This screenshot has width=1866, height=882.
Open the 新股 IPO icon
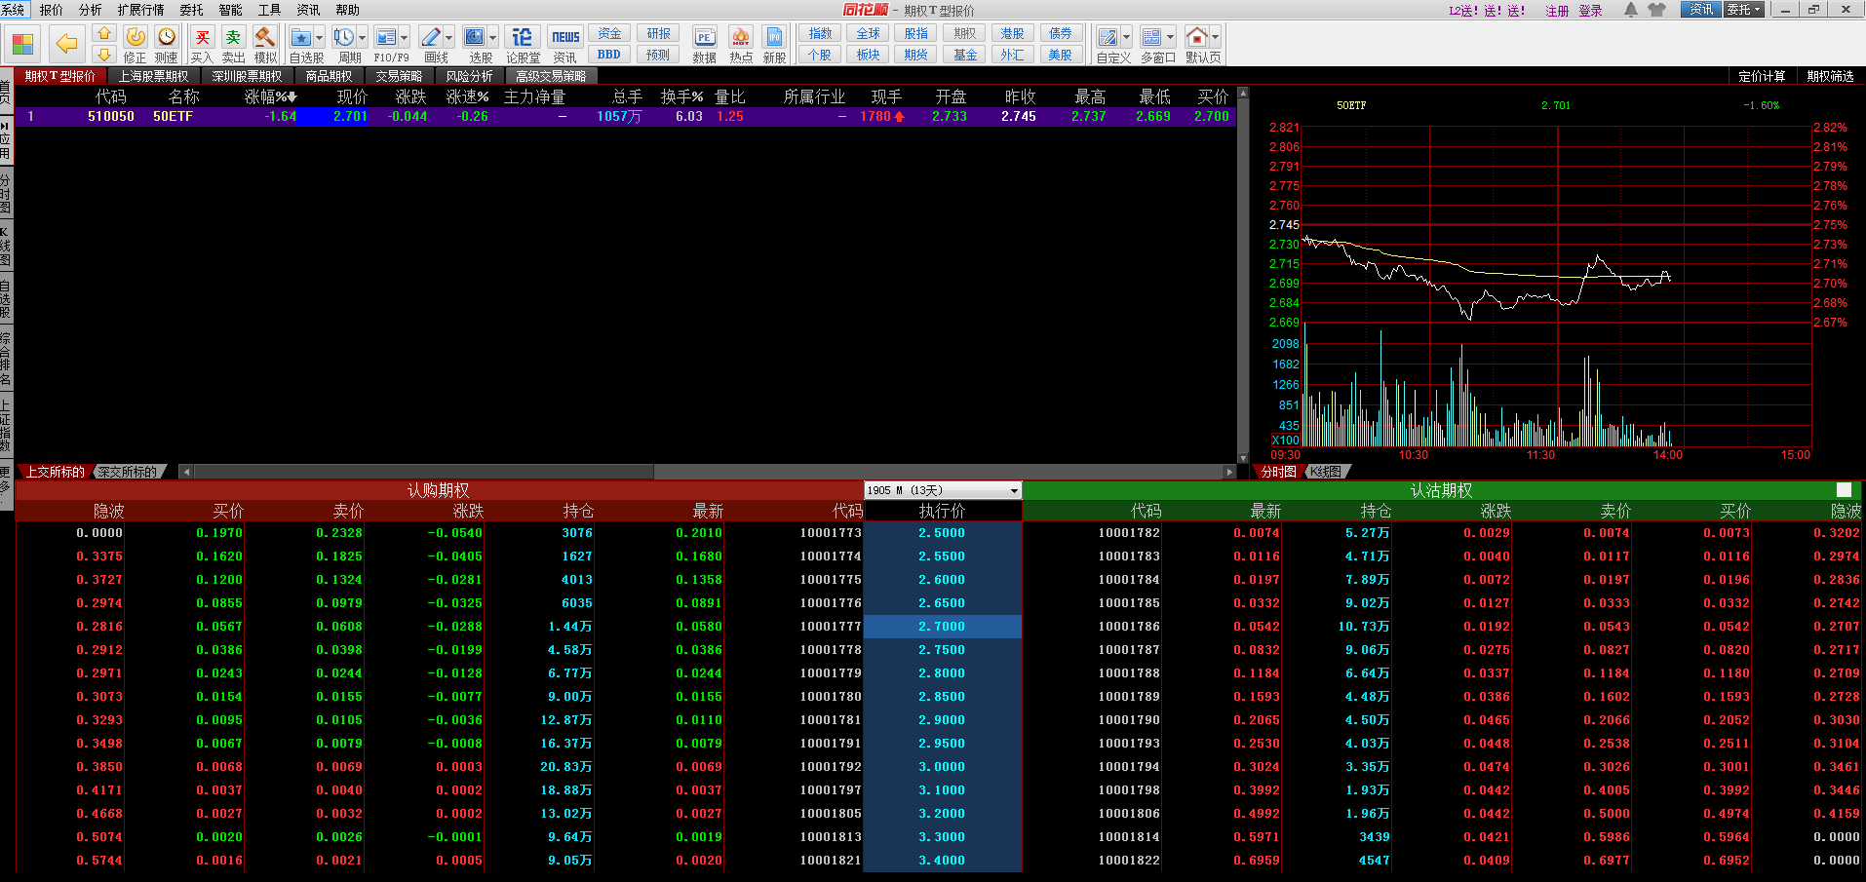(774, 37)
